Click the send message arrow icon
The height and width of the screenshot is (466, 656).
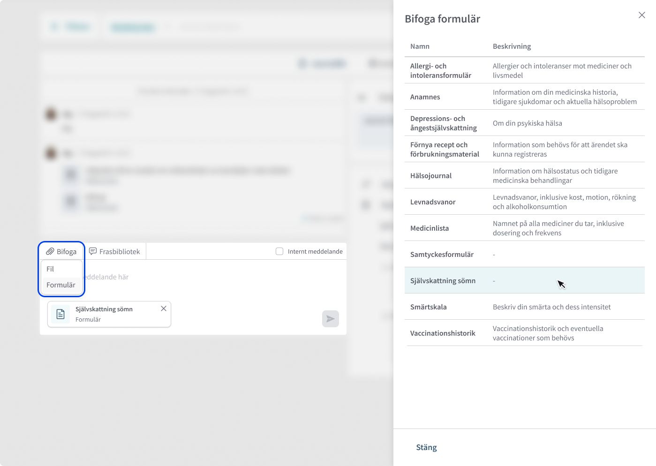pos(331,319)
